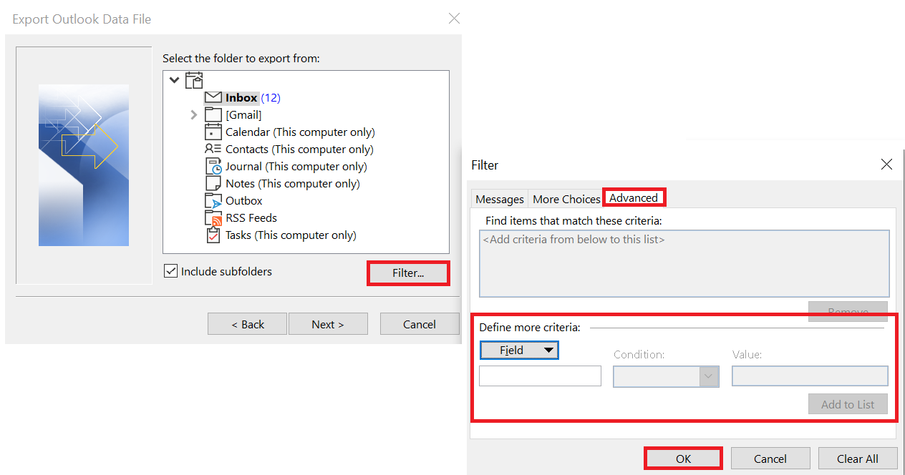Image resolution: width=905 pixels, height=475 pixels.
Task: Click the Value input field
Action: point(810,376)
